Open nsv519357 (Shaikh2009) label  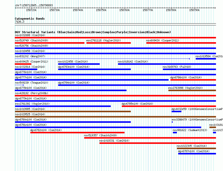[x=100, y=135]
